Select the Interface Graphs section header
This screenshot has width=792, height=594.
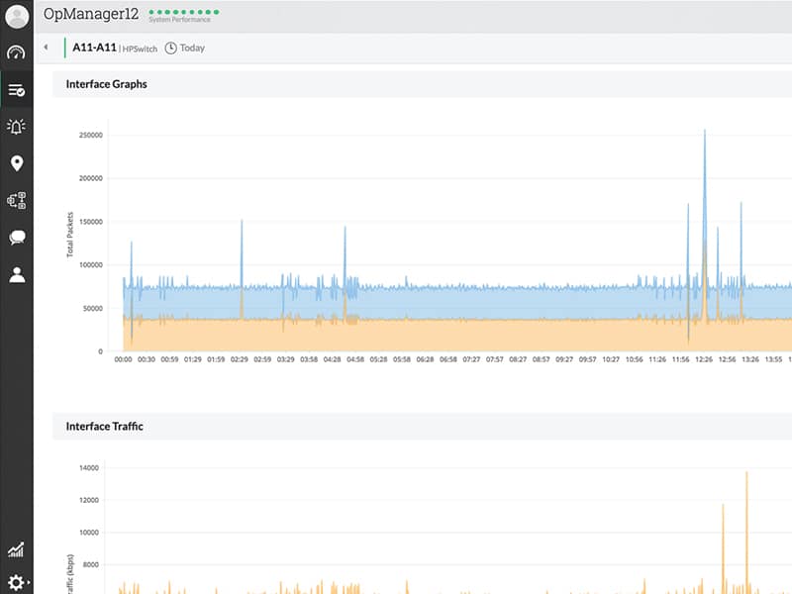pos(106,84)
